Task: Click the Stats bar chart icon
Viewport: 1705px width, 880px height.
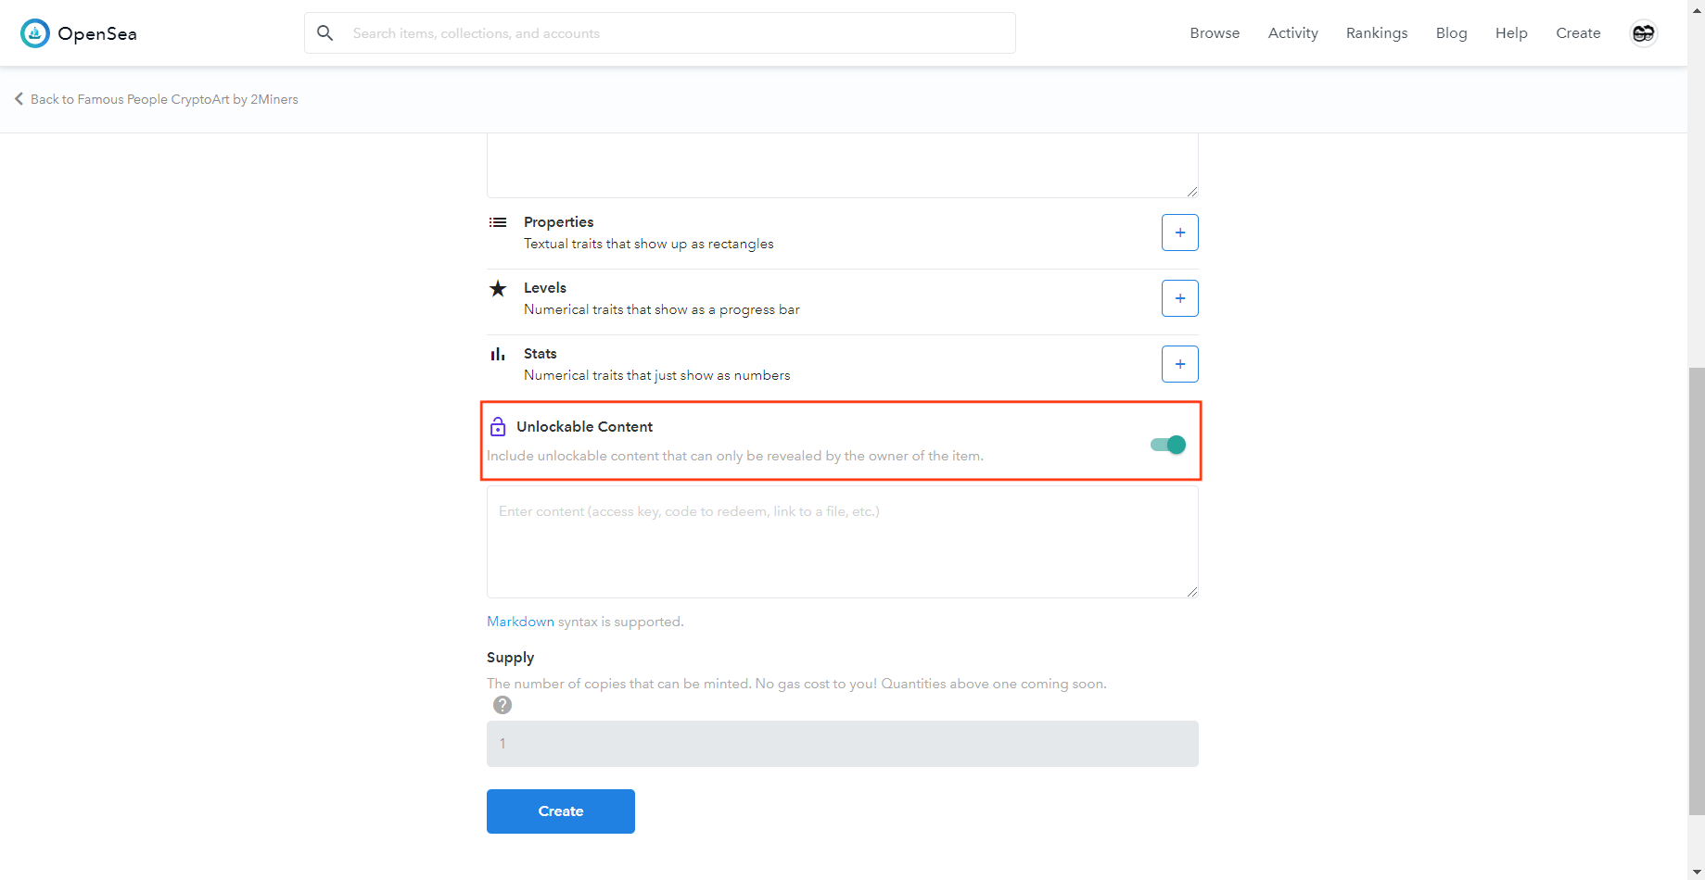Action: click(x=498, y=354)
